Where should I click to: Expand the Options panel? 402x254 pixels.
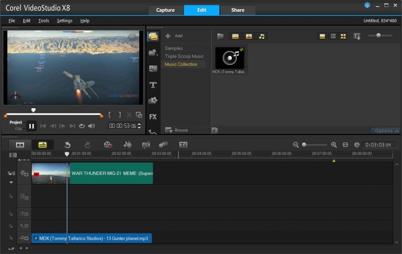[386, 131]
